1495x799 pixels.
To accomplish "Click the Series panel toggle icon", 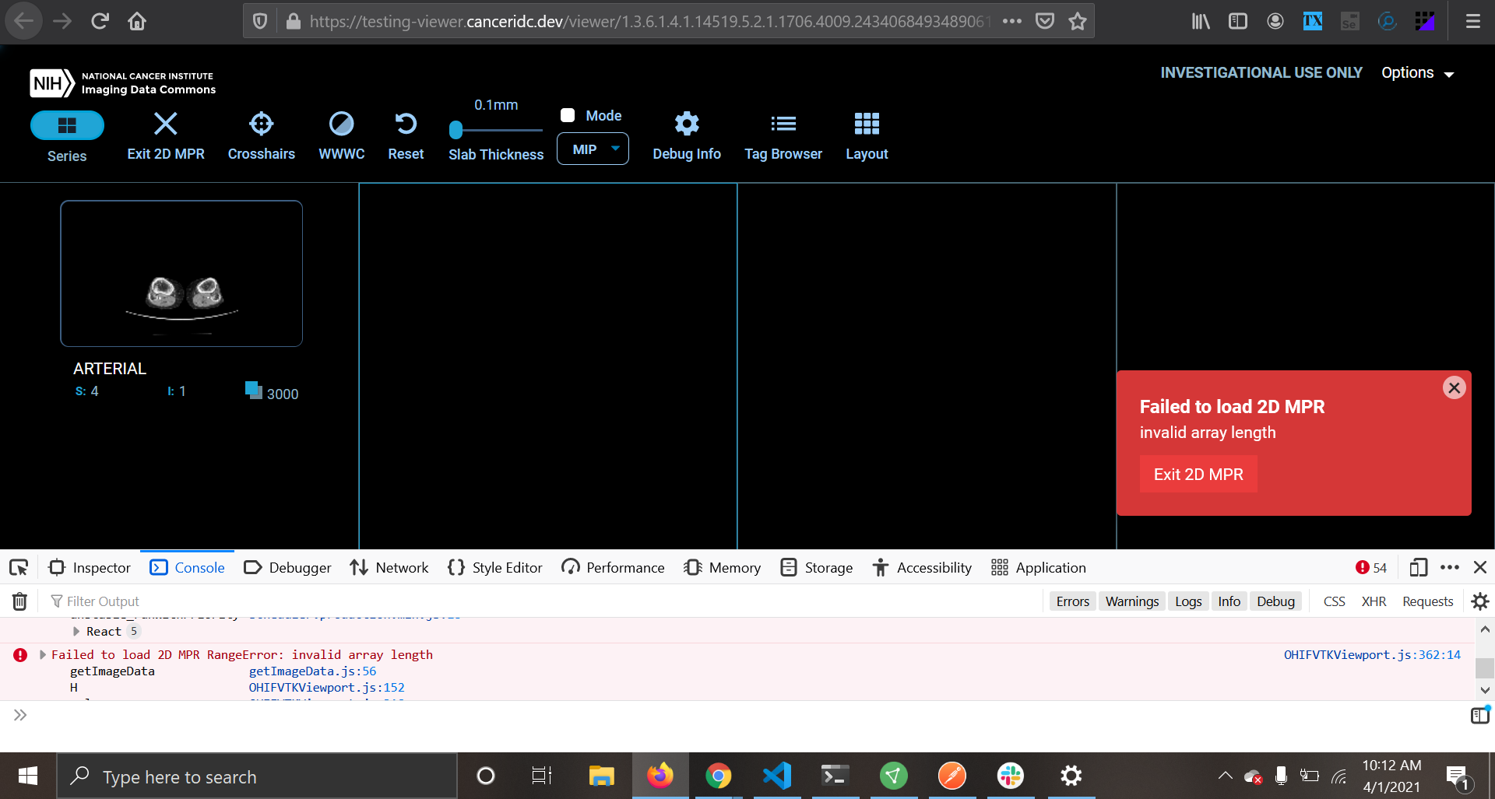I will pyautogui.click(x=67, y=125).
